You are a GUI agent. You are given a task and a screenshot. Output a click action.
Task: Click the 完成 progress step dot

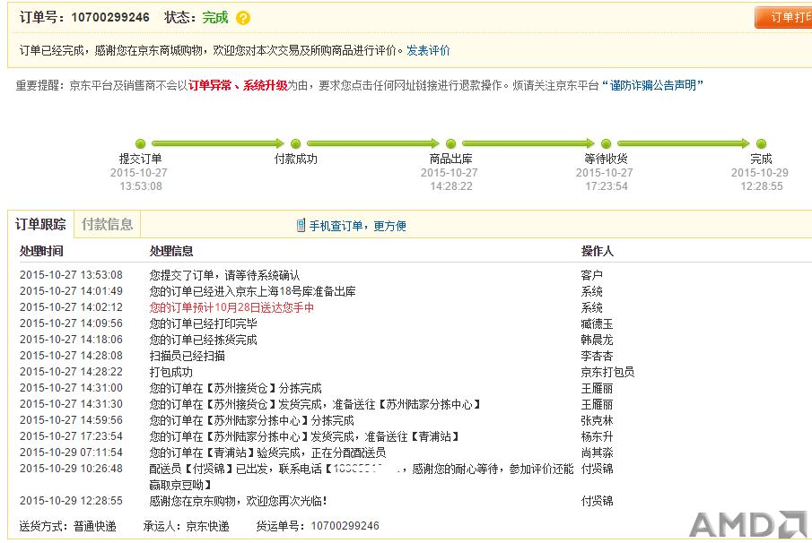[x=761, y=143]
